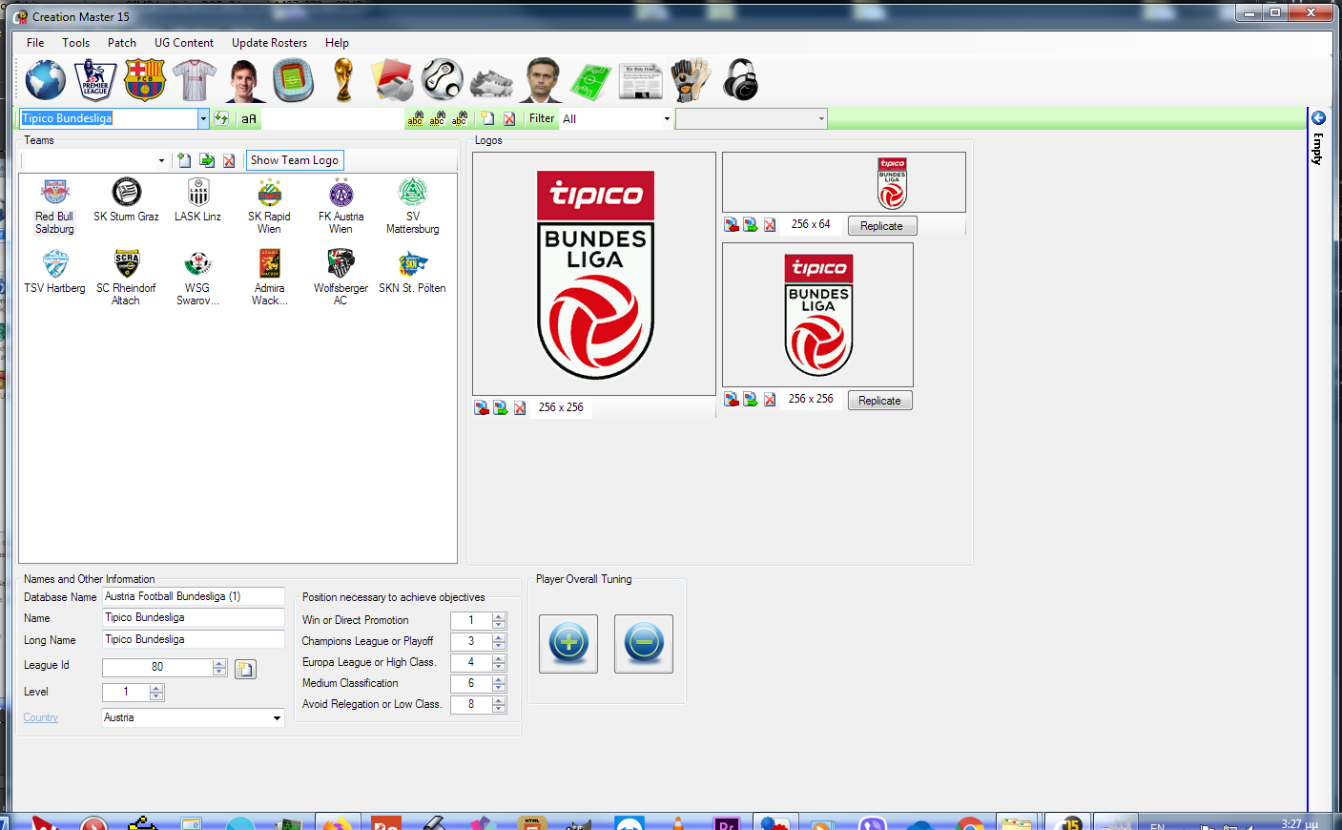This screenshot has height=830, width=1342.
Task: Open the Patch menu
Action: pyautogui.click(x=122, y=43)
